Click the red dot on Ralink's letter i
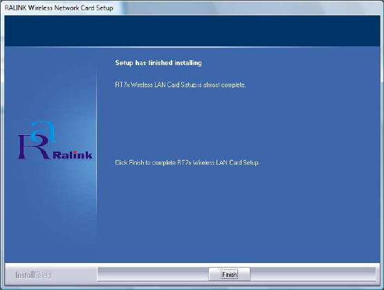The width and height of the screenshot is (384, 290). (75, 152)
